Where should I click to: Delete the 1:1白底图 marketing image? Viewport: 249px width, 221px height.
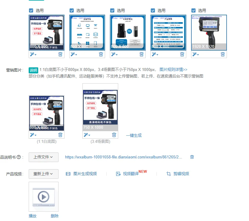click(x=60, y=135)
